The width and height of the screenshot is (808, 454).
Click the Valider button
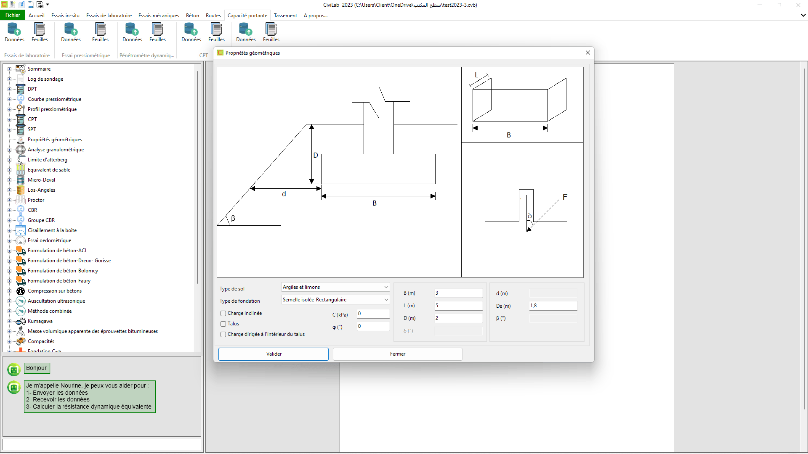[x=274, y=354]
